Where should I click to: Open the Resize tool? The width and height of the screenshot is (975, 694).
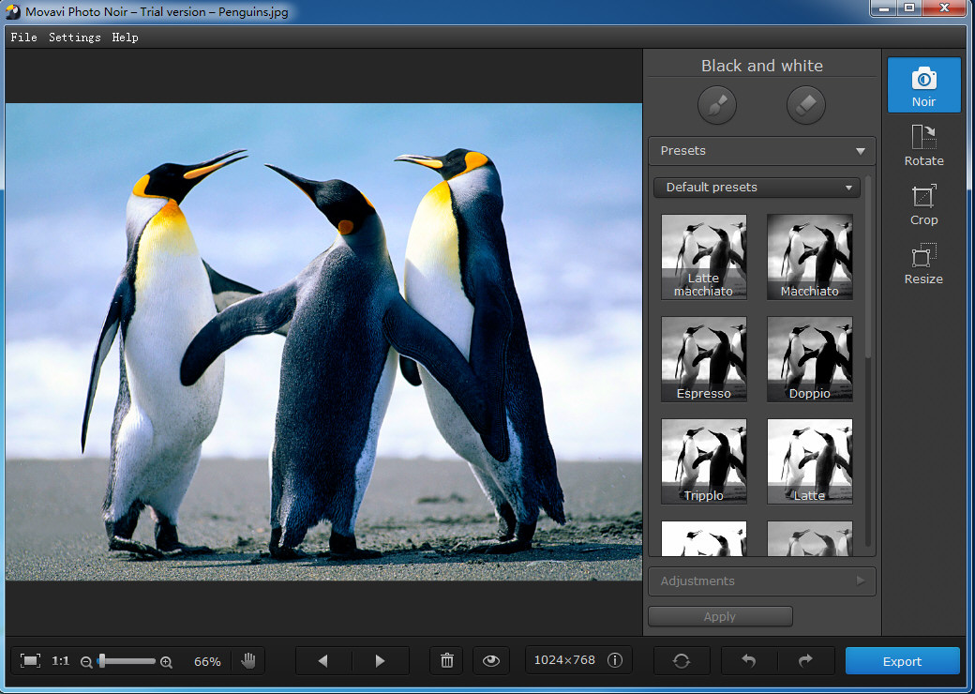tap(923, 264)
